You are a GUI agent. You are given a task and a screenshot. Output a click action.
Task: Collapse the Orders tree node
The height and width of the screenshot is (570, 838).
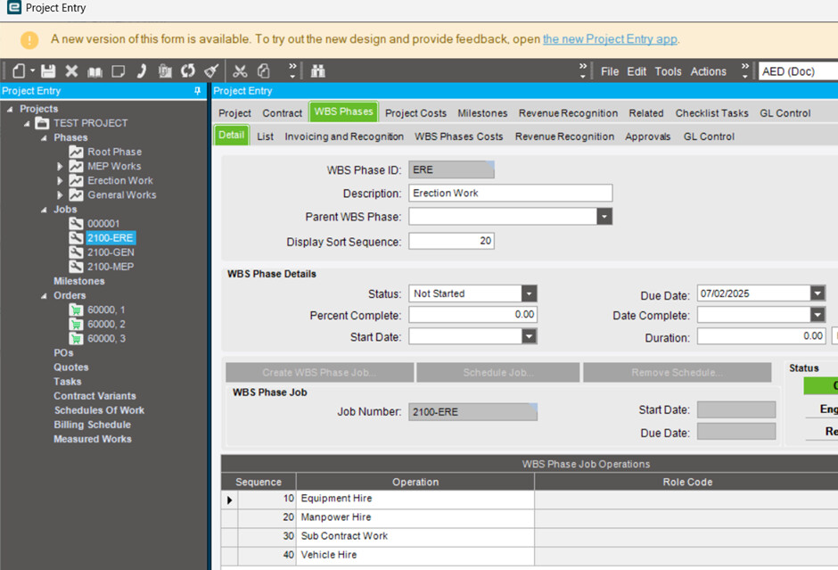coord(44,295)
